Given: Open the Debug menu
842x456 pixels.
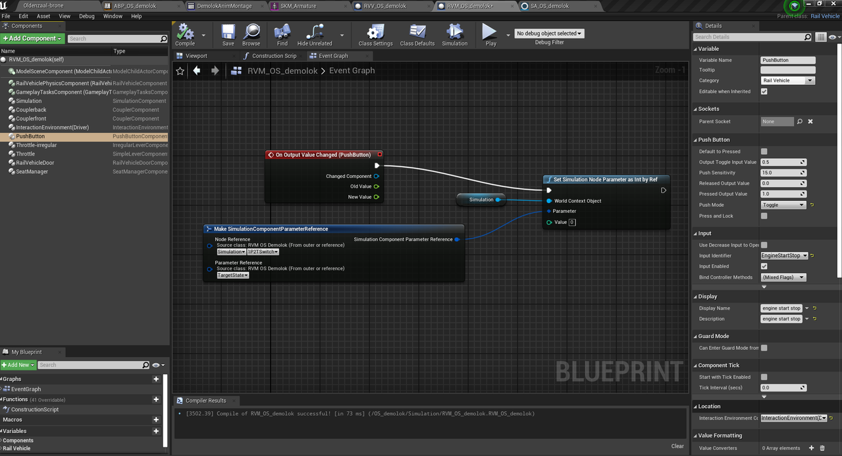Looking at the screenshot, I should [x=87, y=16].
